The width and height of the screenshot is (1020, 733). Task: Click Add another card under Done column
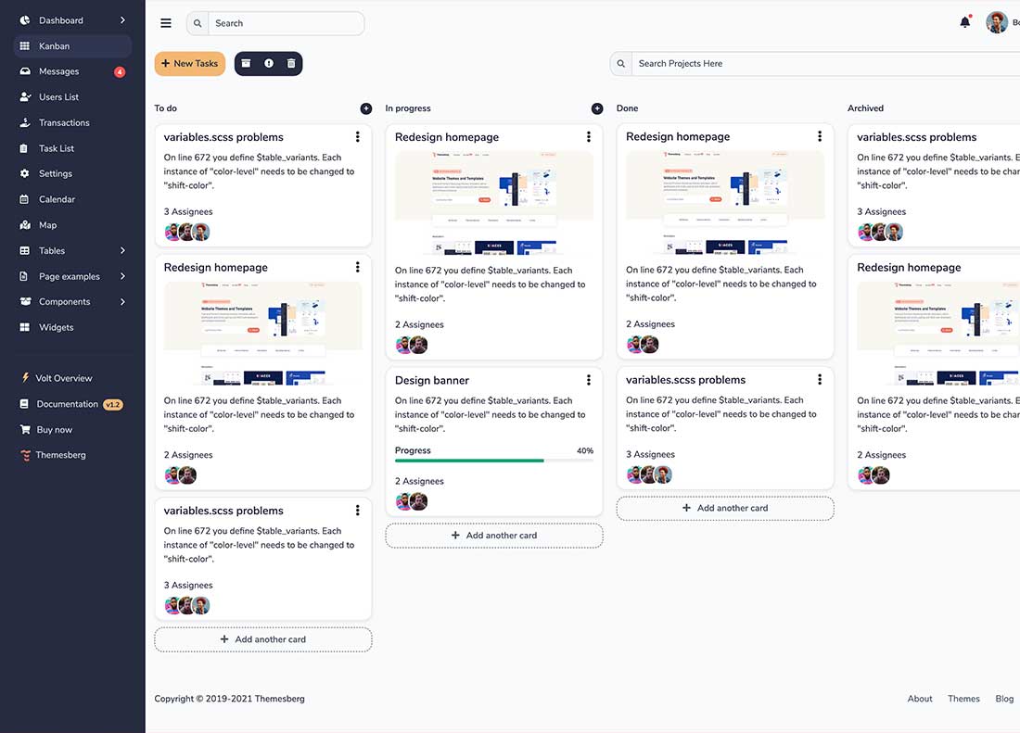click(725, 508)
